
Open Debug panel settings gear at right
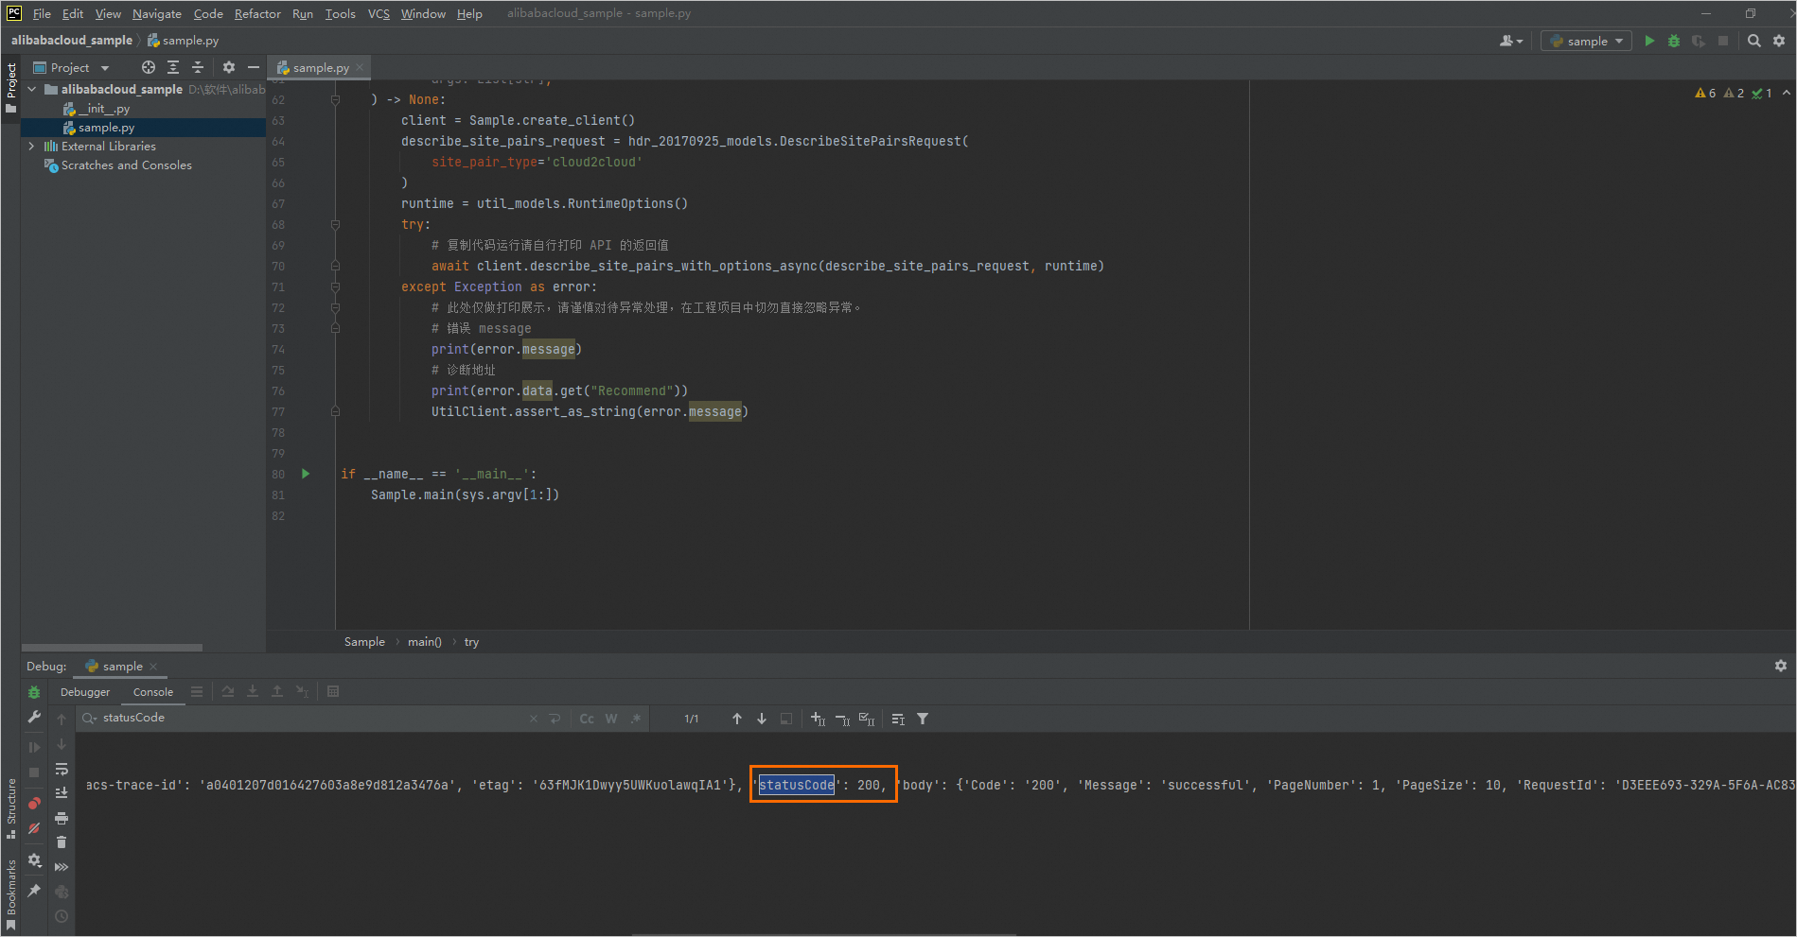1781,666
